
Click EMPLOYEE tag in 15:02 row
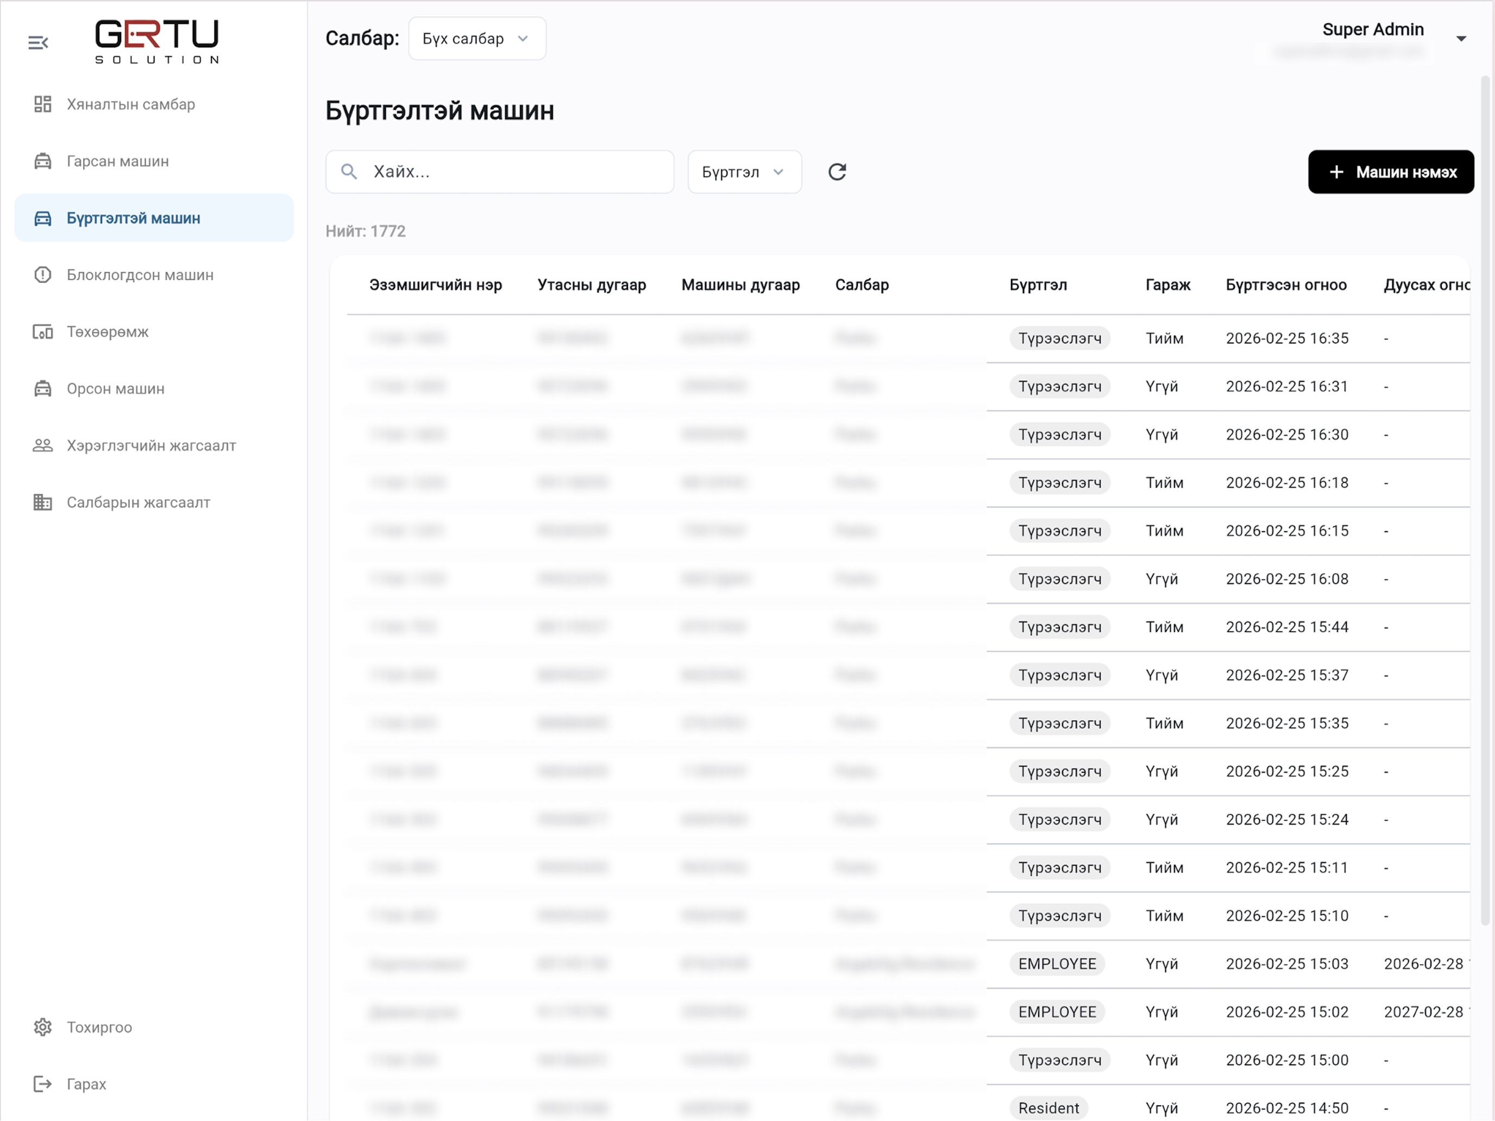(1057, 1011)
